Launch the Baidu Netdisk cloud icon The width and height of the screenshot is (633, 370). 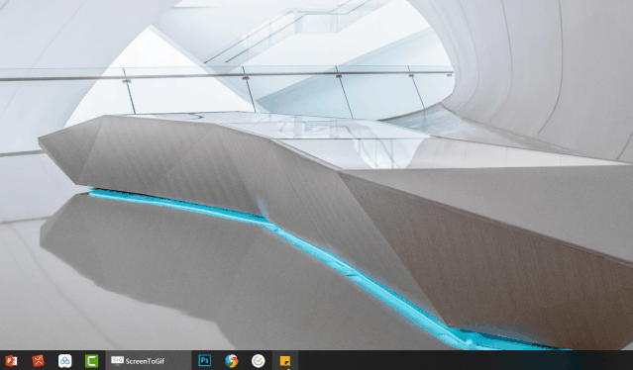click(64, 361)
